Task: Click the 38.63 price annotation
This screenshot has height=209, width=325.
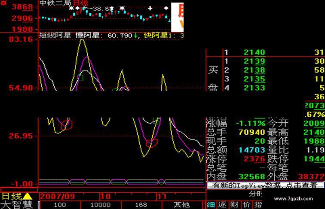Action: pos(103,9)
